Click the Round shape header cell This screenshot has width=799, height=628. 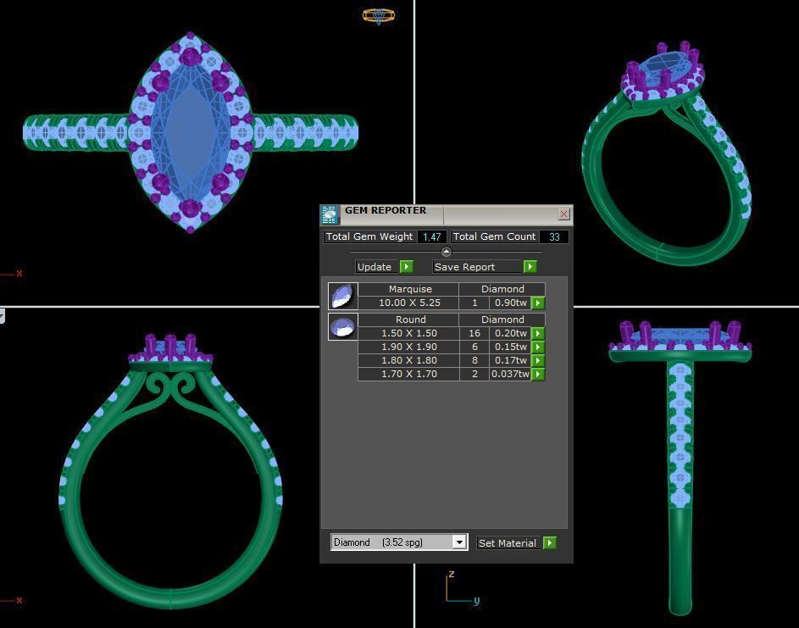[x=408, y=320]
